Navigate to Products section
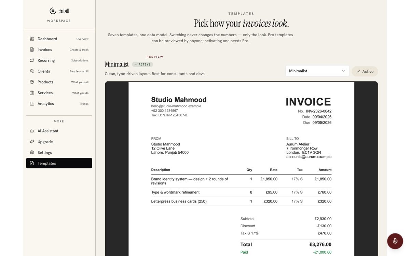This screenshot has width=410, height=256. pyautogui.click(x=59, y=82)
